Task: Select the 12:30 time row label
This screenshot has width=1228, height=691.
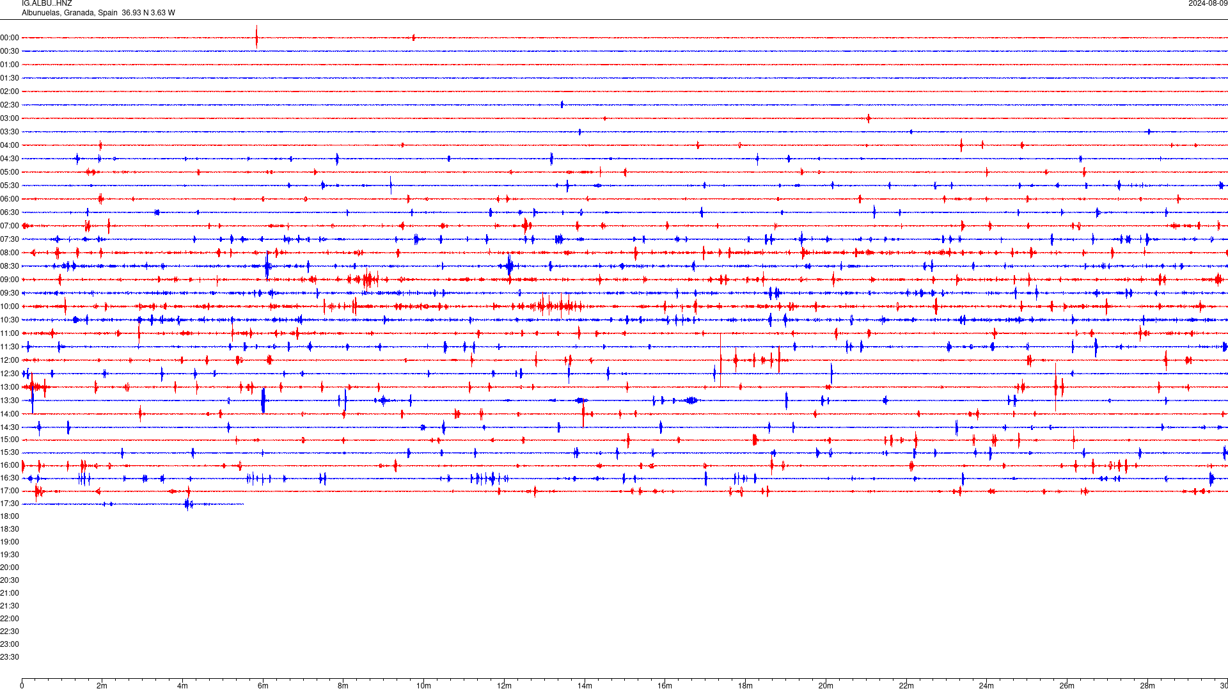Action: point(10,374)
